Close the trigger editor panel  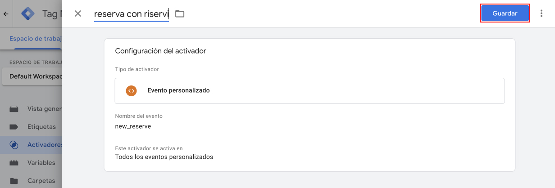coord(78,13)
